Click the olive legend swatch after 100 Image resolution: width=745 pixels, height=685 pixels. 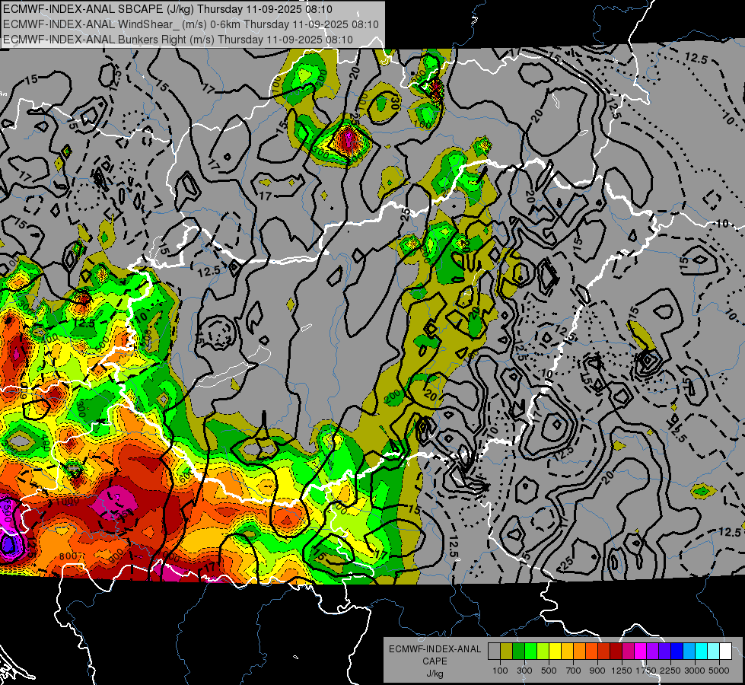point(507,651)
